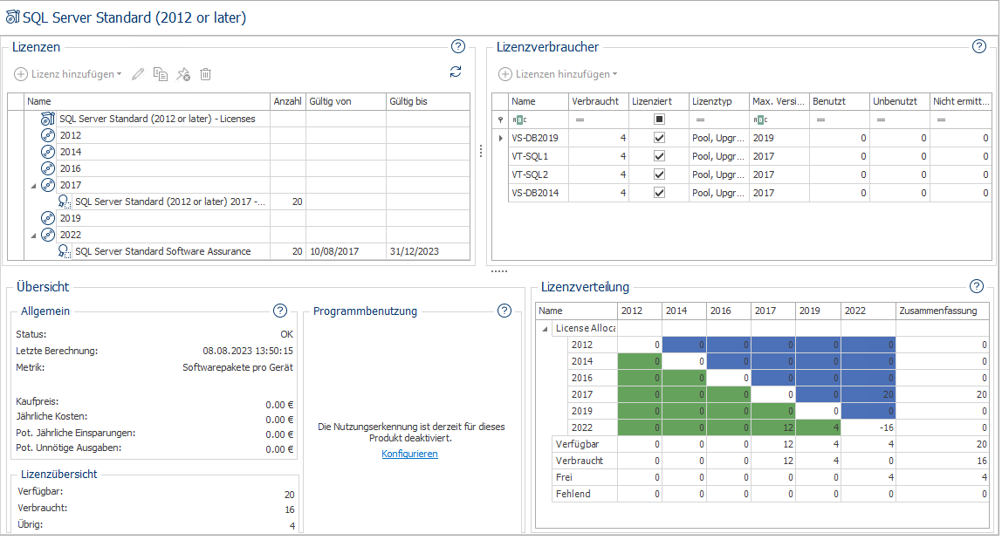Click the filter row pin icon in Lizenzverbraucher
1002x540 pixels.
(500, 120)
